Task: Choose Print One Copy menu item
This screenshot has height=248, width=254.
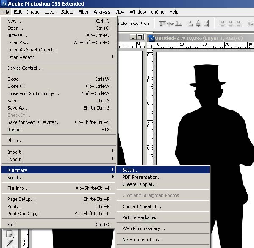Action: [x=59, y=213]
